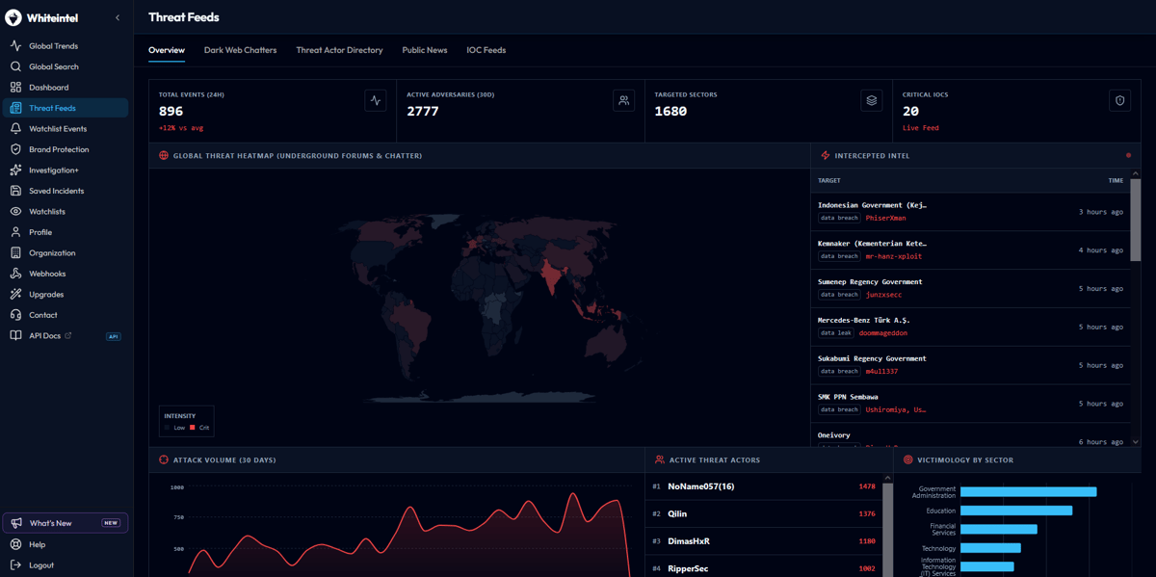Click the Help lifebuoy icon
Screen dimensions: 1156x577
[15, 544]
